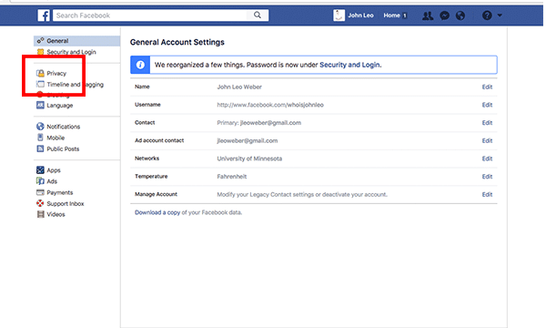Open the Notifications globe in top bar
The width and height of the screenshot is (546, 328).
(x=460, y=15)
